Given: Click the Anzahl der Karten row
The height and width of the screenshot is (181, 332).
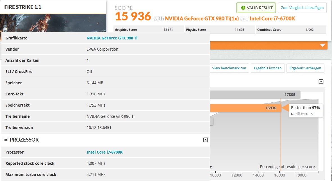Looking at the screenshot, I should pos(105,60).
